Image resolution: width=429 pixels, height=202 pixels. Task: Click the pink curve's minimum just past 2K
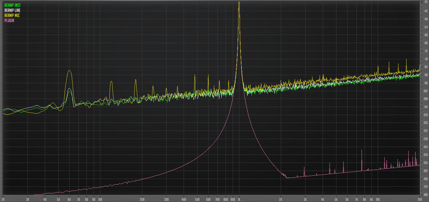point(287,178)
